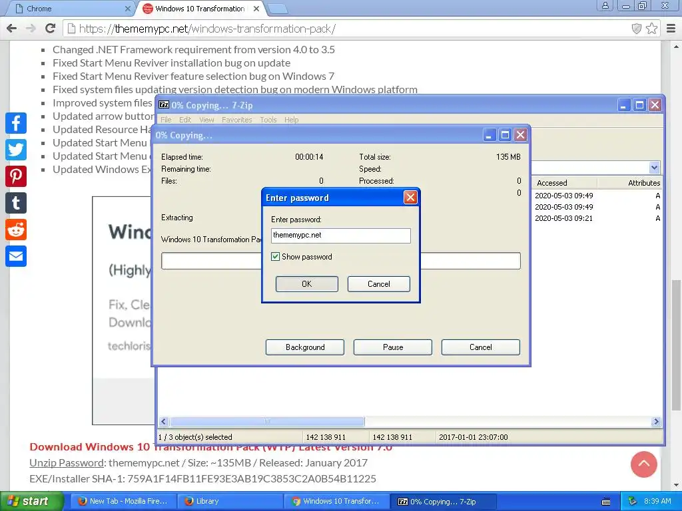The image size is (682, 511).
Task: Click the Unzip Password link
Action: tap(67, 463)
